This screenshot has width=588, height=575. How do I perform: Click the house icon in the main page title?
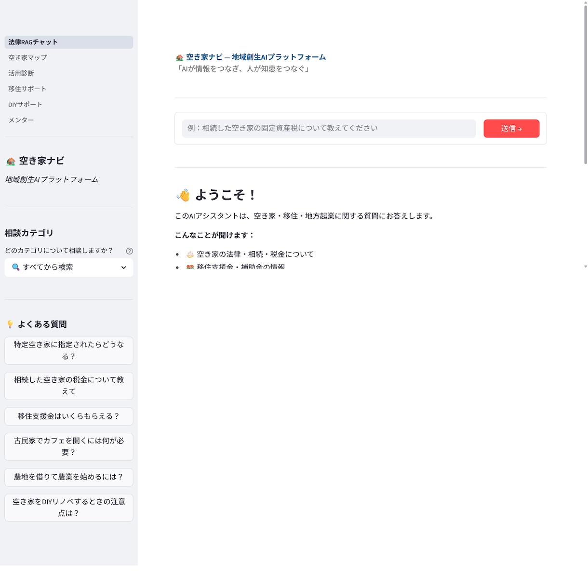point(180,58)
